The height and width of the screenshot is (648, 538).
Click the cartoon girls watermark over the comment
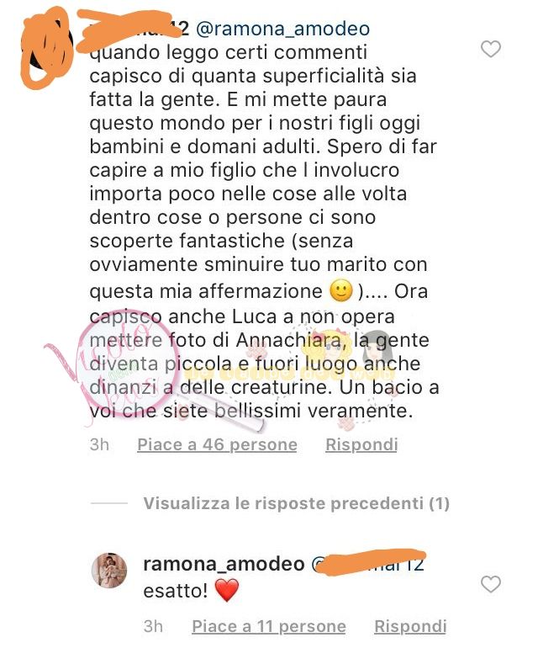pyautogui.click(x=347, y=351)
